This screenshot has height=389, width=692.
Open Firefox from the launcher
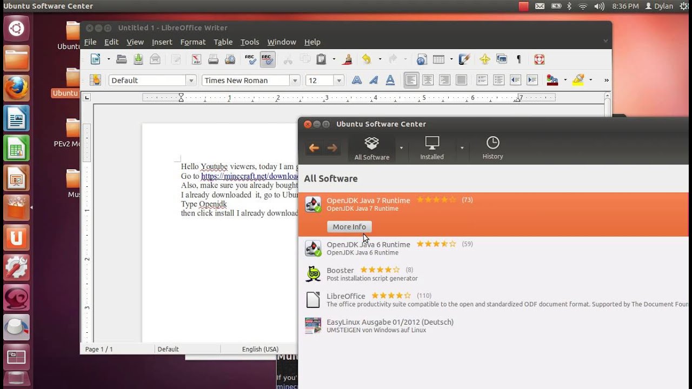point(16,88)
